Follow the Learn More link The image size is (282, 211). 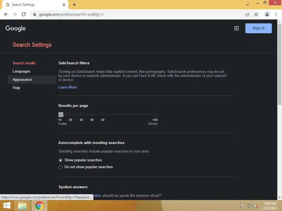pos(67,87)
